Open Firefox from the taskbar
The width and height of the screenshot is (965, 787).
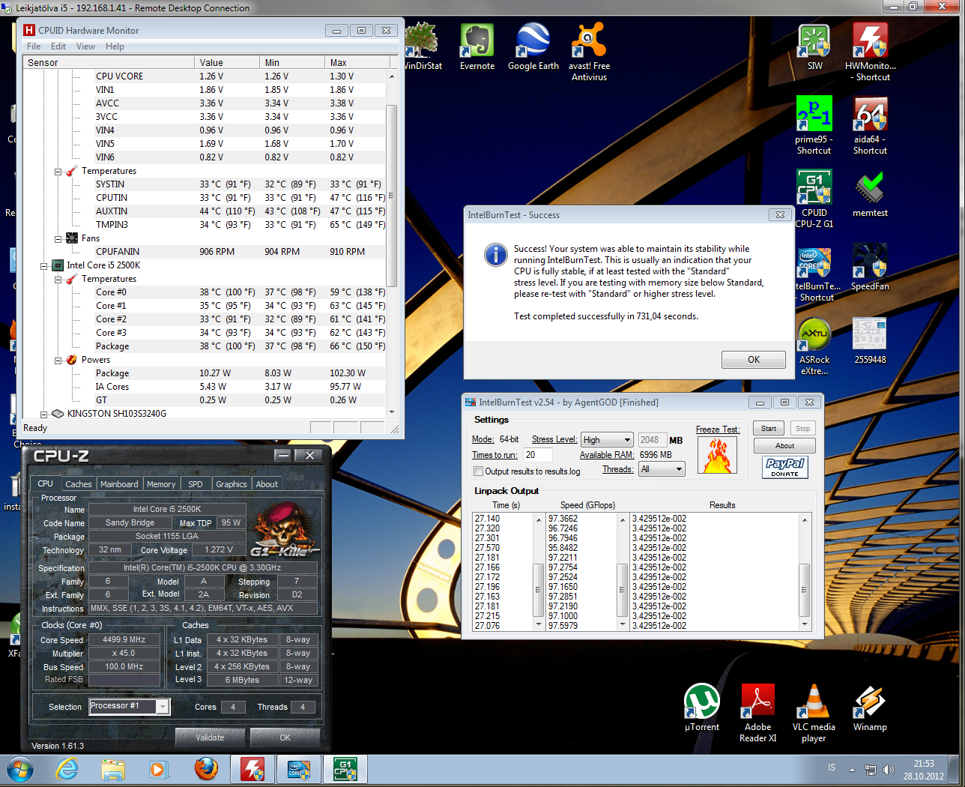coord(206,769)
